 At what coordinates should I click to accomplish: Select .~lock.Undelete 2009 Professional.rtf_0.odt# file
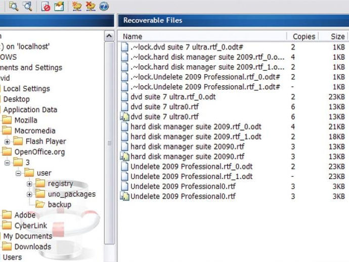(x=205, y=77)
